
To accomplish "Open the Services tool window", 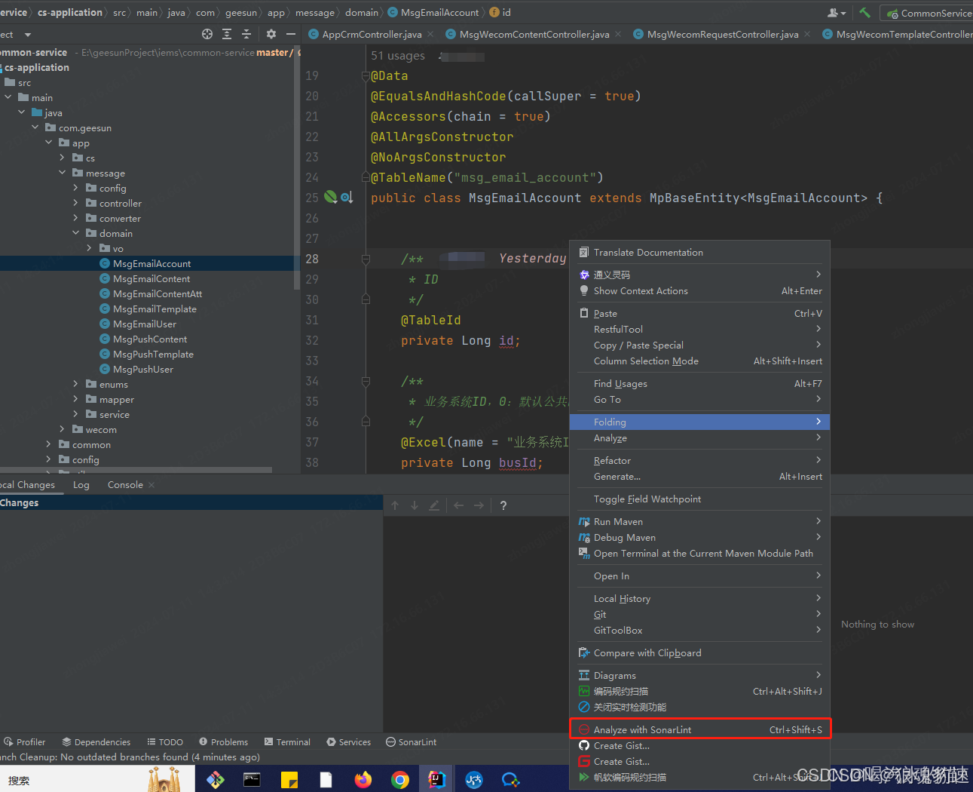I will [348, 742].
